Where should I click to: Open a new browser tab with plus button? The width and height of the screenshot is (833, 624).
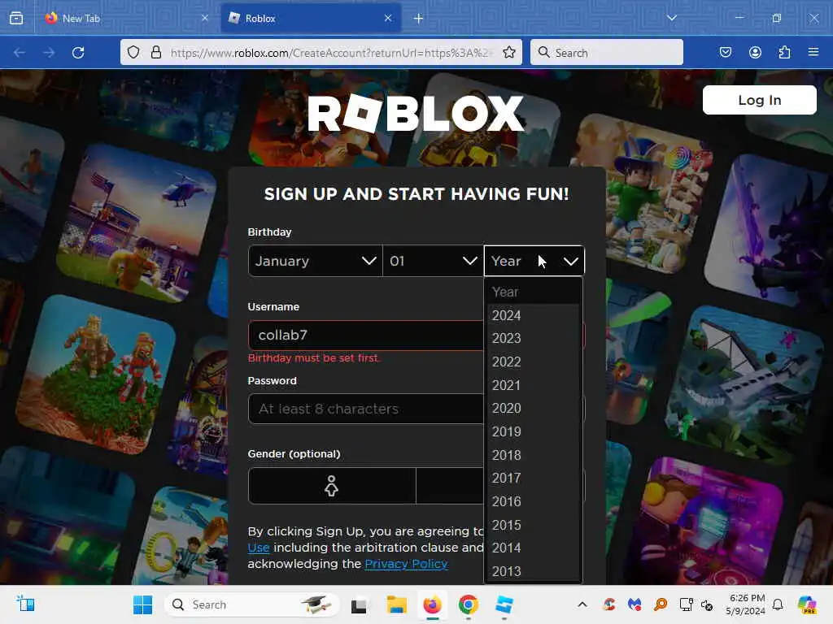419,19
